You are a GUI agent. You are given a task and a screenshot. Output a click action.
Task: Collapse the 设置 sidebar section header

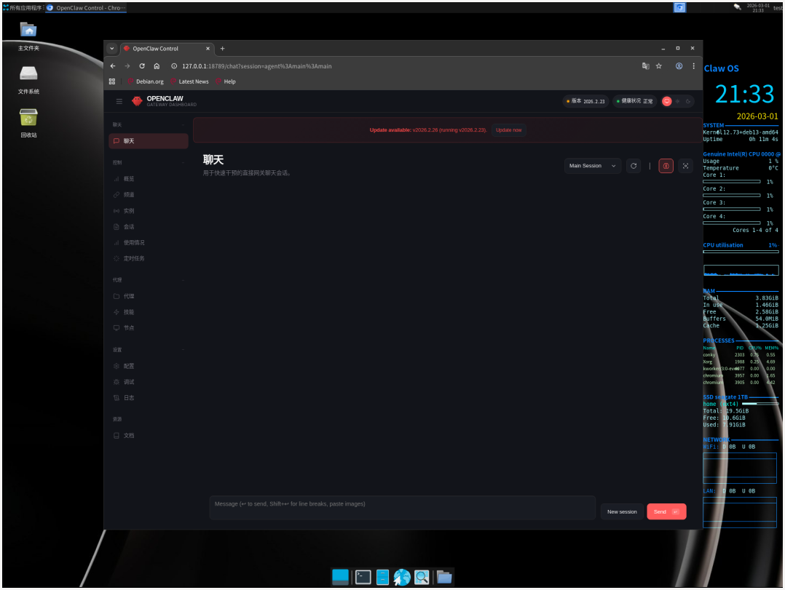(149, 350)
